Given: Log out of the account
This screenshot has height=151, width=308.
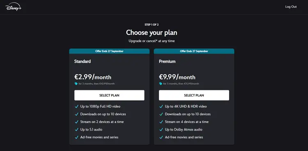Looking at the screenshot, I should (x=291, y=7).
